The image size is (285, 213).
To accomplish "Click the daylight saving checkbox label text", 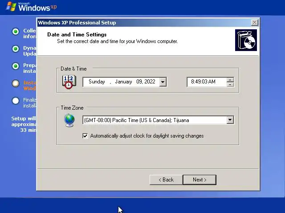I will (x=147, y=136).
